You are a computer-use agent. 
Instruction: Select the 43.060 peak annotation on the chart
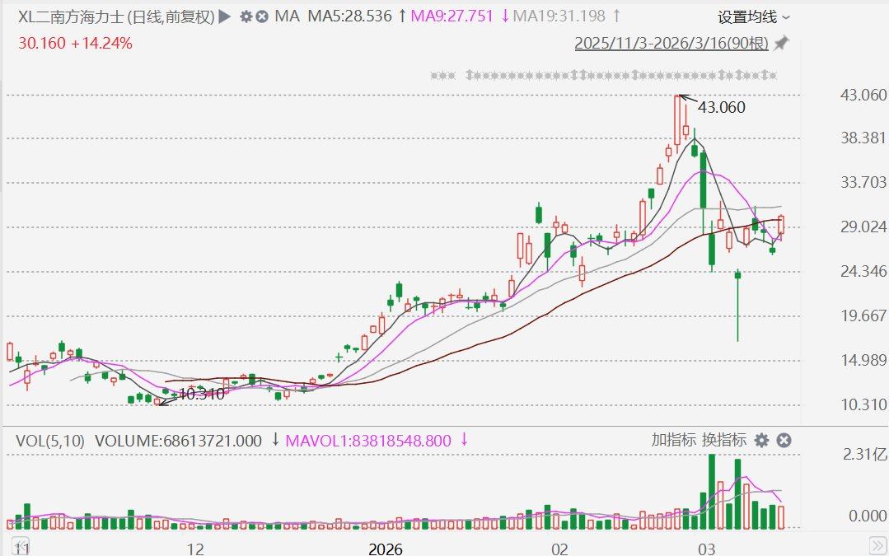point(721,107)
